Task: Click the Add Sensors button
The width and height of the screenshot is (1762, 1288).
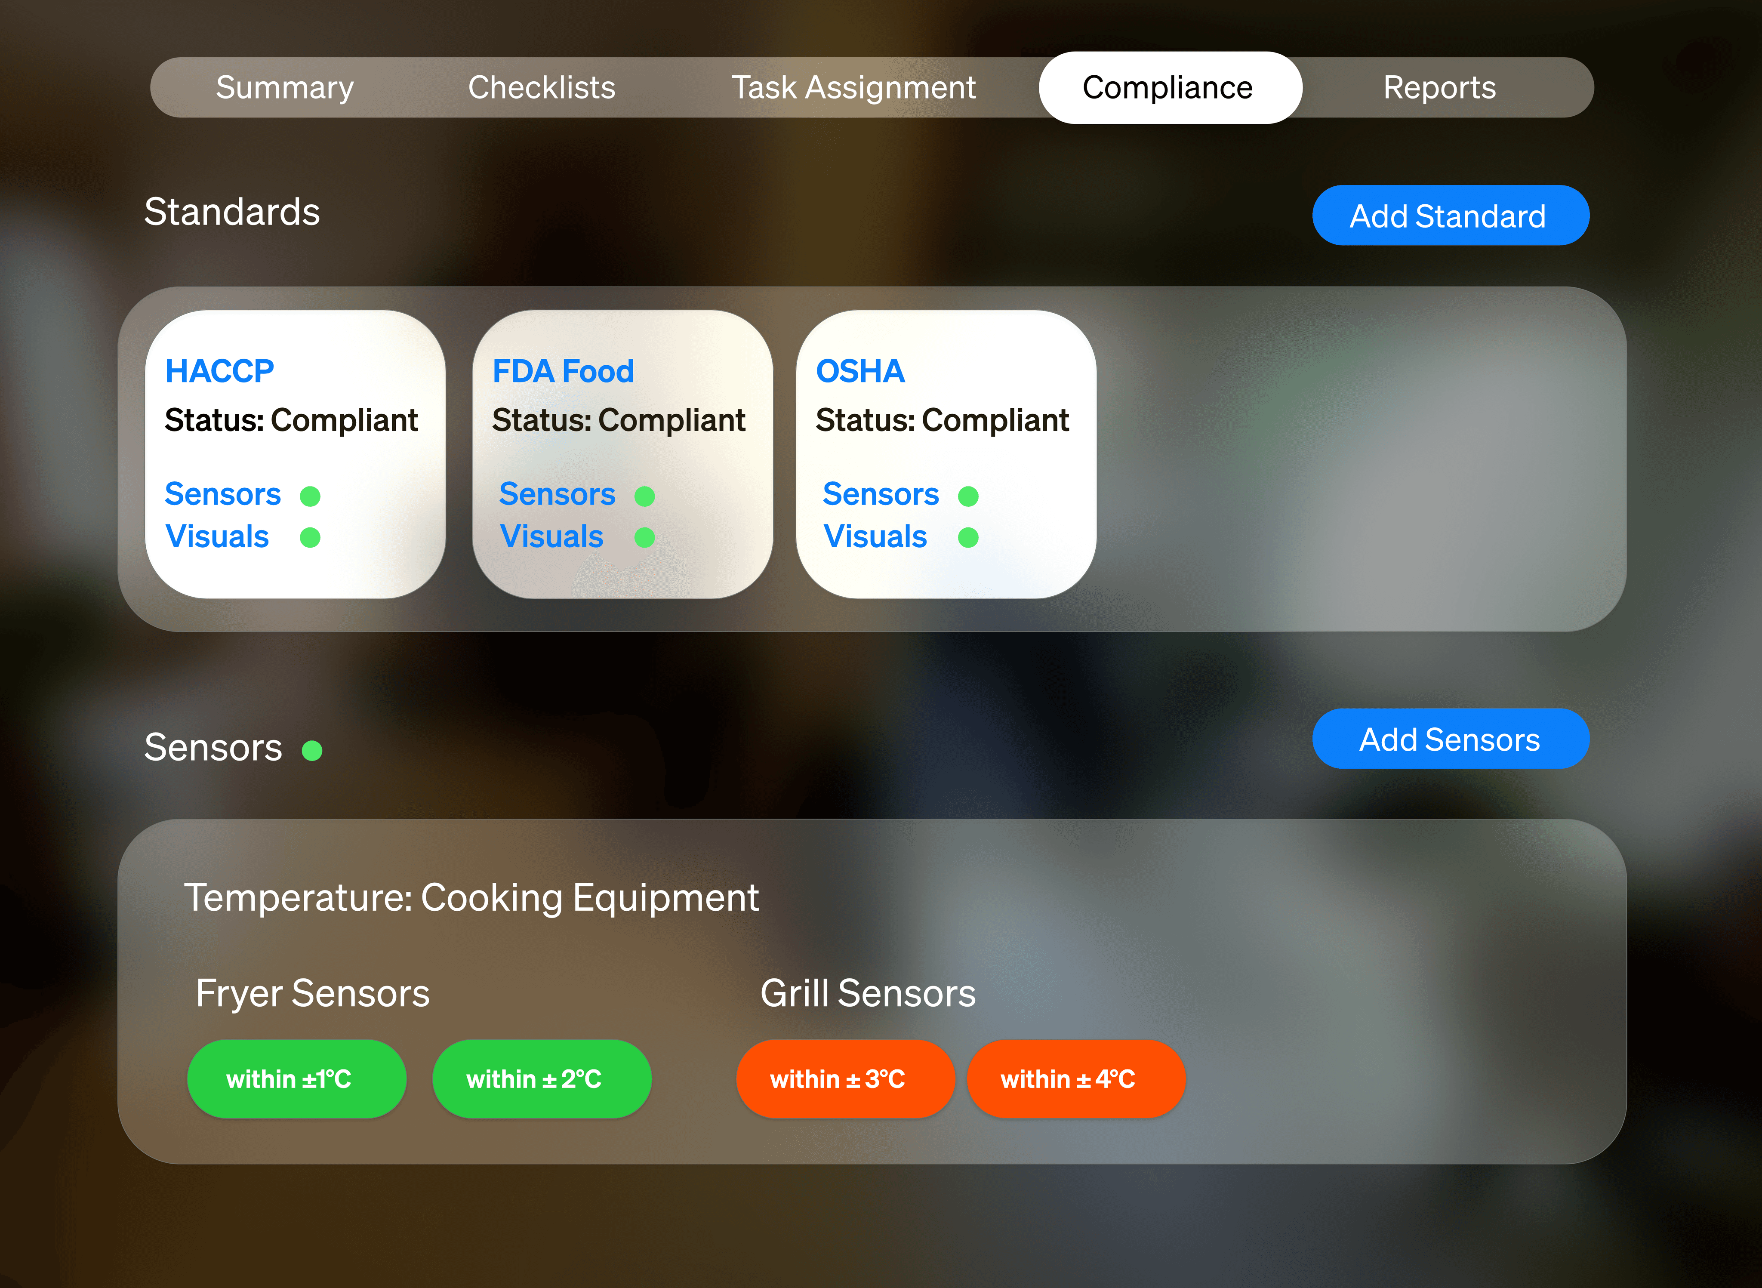Action: (x=1450, y=738)
